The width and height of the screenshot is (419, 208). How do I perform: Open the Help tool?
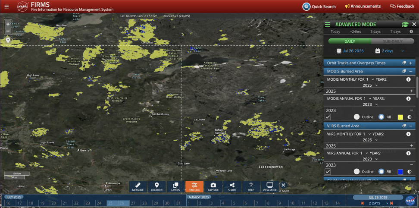(251, 186)
